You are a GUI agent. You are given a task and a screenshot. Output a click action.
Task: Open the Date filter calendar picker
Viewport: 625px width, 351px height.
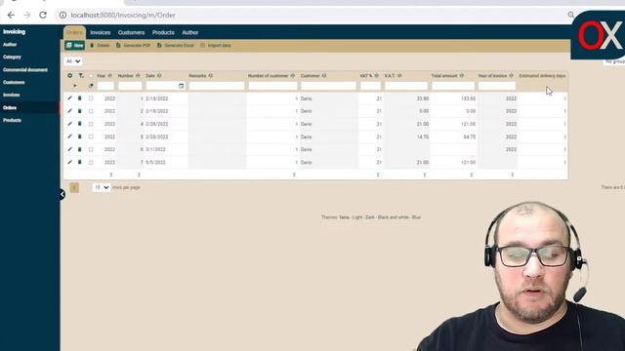182,86
